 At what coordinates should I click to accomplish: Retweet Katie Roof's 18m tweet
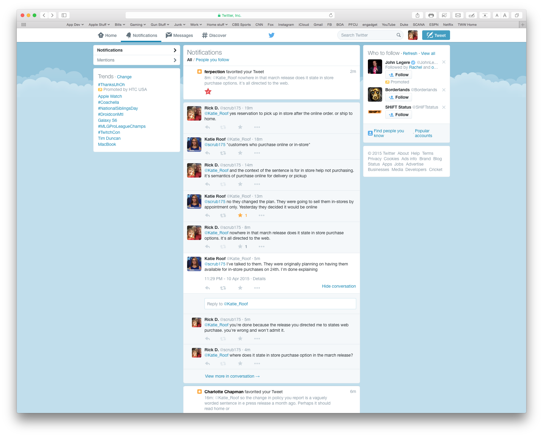point(223,153)
